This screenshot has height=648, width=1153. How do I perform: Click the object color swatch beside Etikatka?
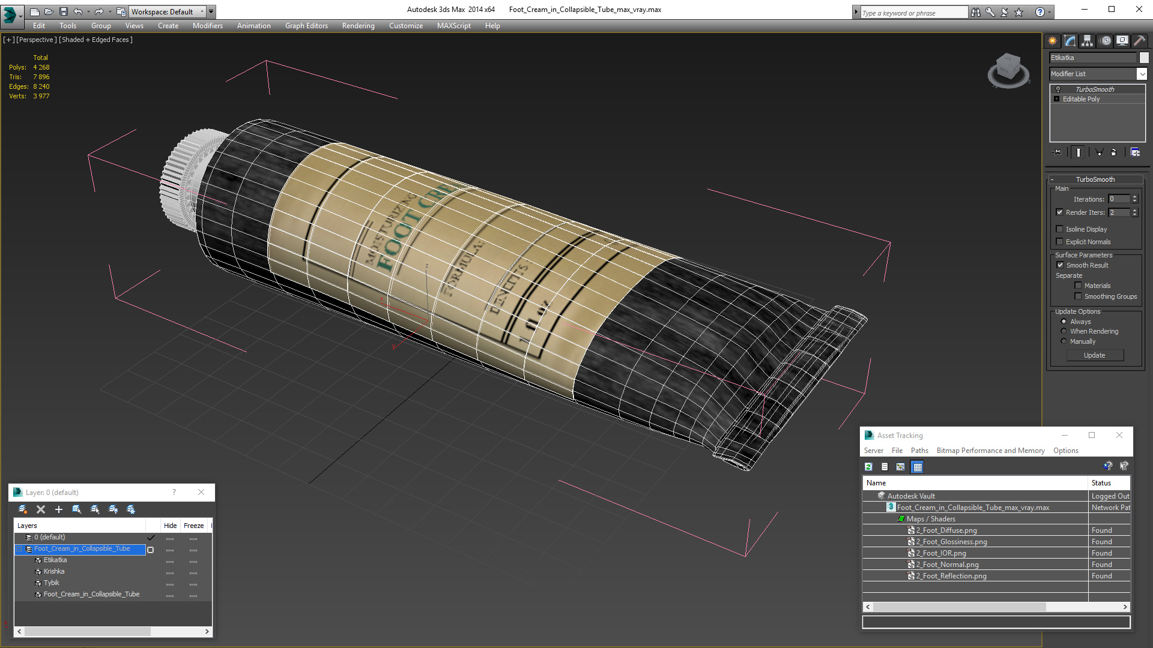[x=1144, y=58]
